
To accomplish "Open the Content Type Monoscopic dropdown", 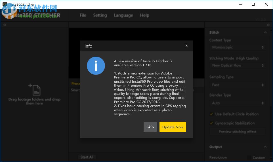I will (x=237, y=47).
